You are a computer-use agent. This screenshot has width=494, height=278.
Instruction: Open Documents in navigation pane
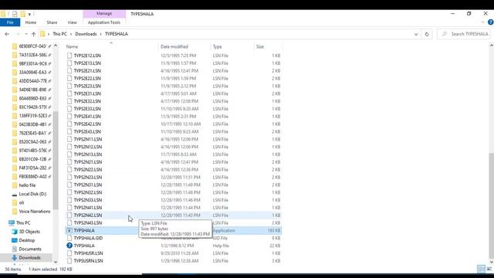pyautogui.click(x=30, y=249)
